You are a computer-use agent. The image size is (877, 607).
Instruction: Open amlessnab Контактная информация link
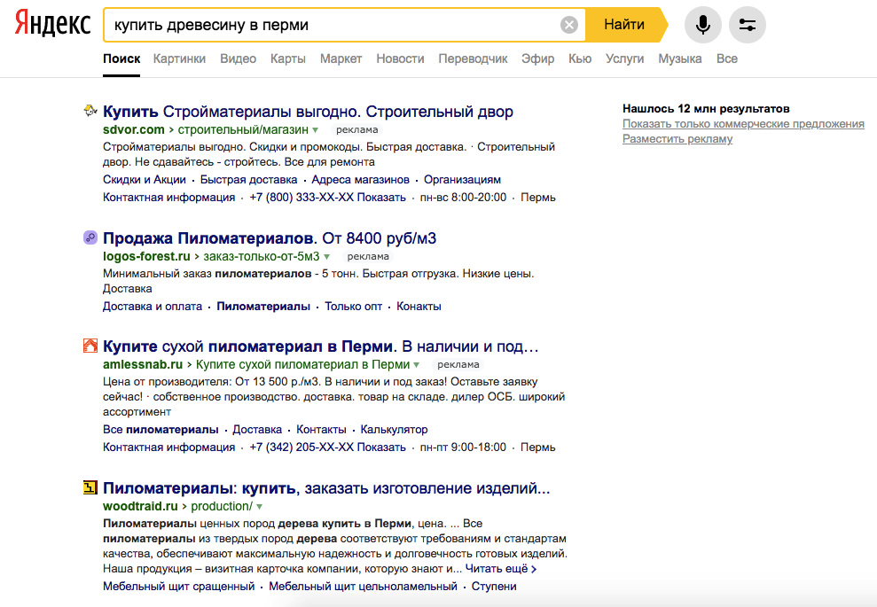[x=168, y=447]
